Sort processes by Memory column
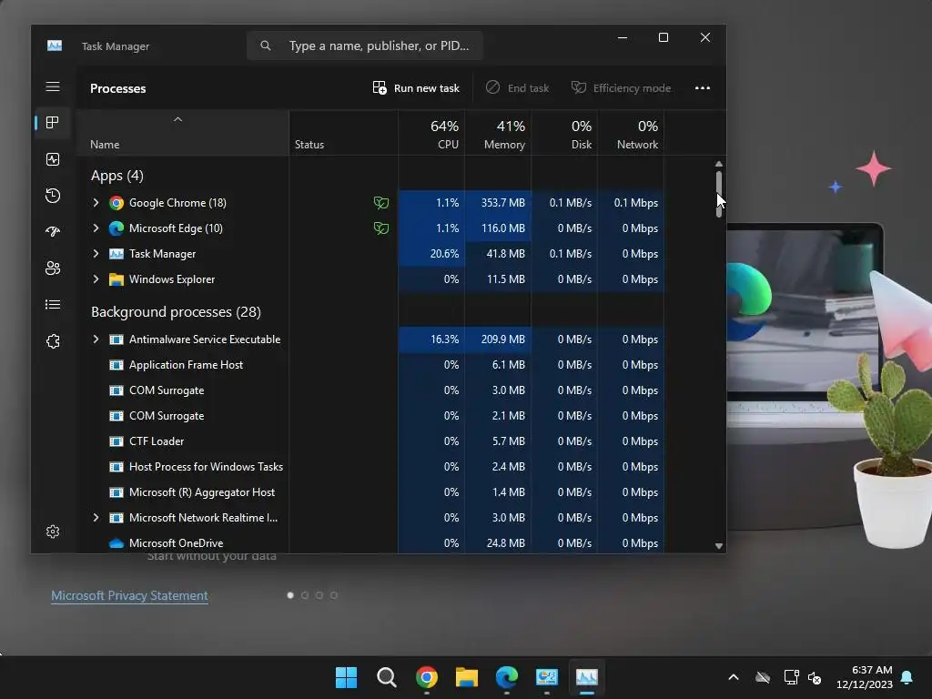 498,134
